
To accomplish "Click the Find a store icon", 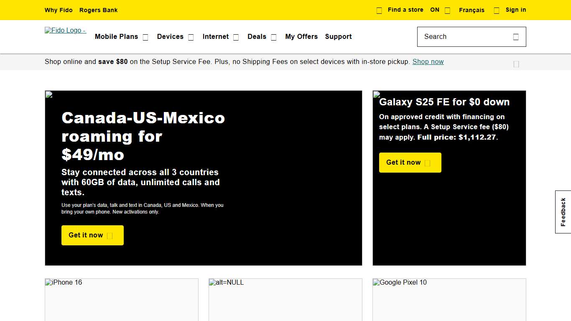I will [x=379, y=10].
